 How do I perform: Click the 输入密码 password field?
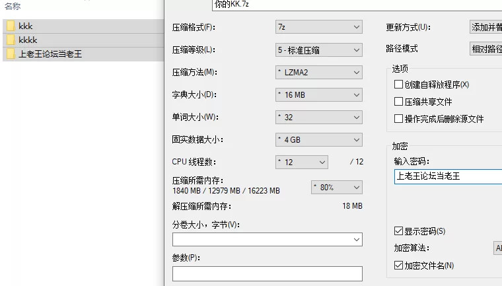coord(448,176)
